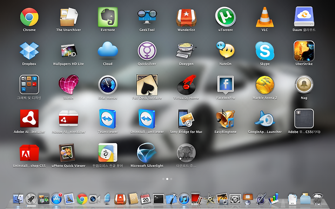Open The Unarchiver app

[x=68, y=17]
